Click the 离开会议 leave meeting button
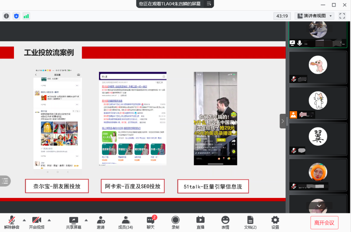The image size is (351, 232). [324, 222]
